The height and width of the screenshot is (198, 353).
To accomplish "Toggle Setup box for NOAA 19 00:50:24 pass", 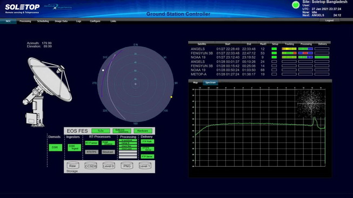I will point(274,70).
